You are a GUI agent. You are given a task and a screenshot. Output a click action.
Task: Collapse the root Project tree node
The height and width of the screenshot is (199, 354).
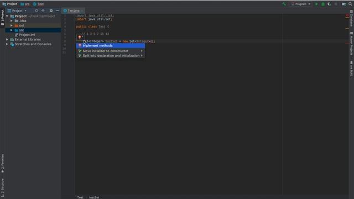7,16
